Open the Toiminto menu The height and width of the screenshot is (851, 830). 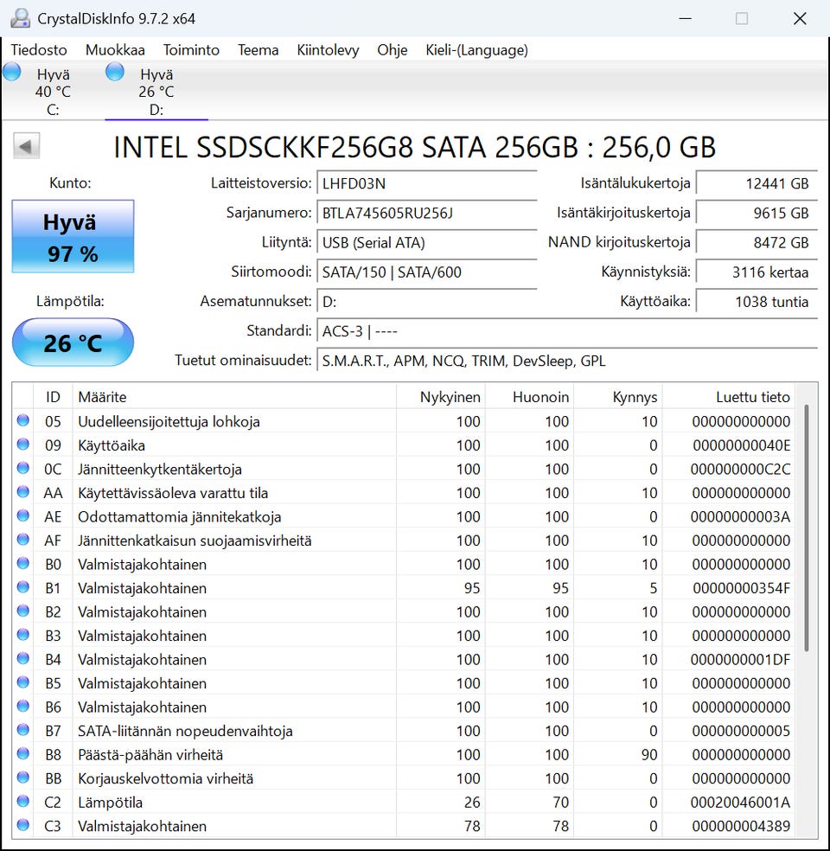pos(191,50)
